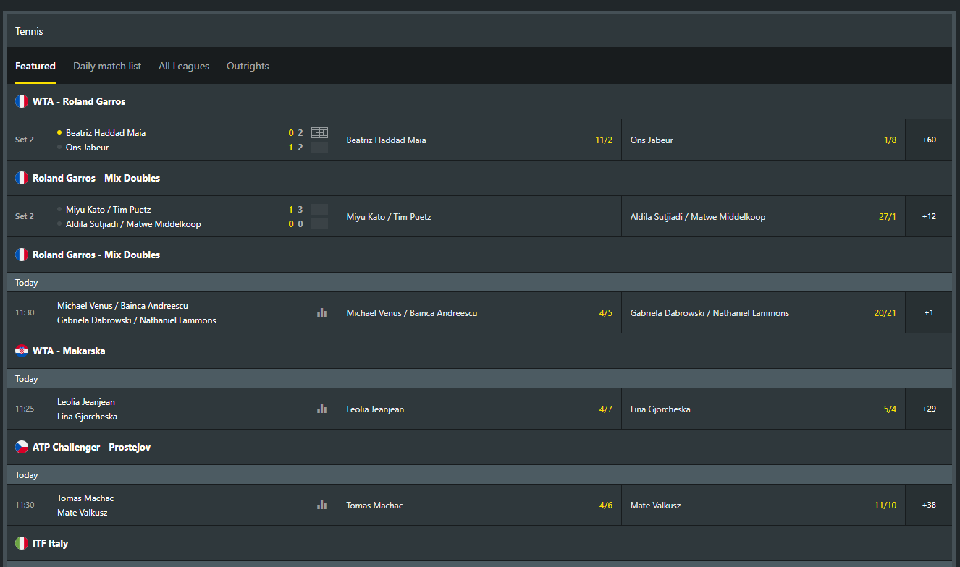Image resolution: width=960 pixels, height=567 pixels.
Task: Choose Lina Gjorcheska at 5/4
Action: pyautogui.click(x=763, y=409)
